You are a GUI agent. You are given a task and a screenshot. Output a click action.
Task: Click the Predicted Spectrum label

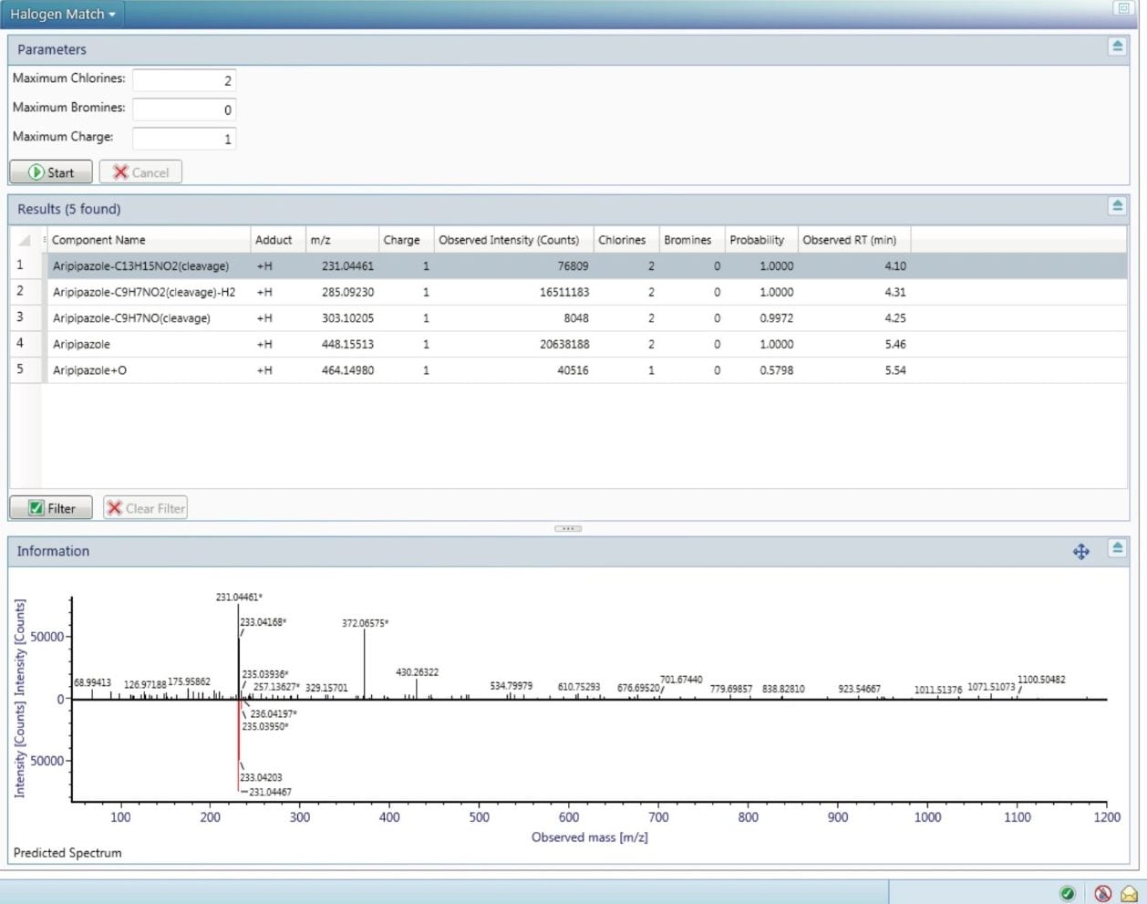(x=67, y=853)
